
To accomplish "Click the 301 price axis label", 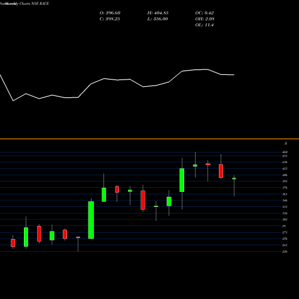I will pyautogui.click(x=285, y=219).
